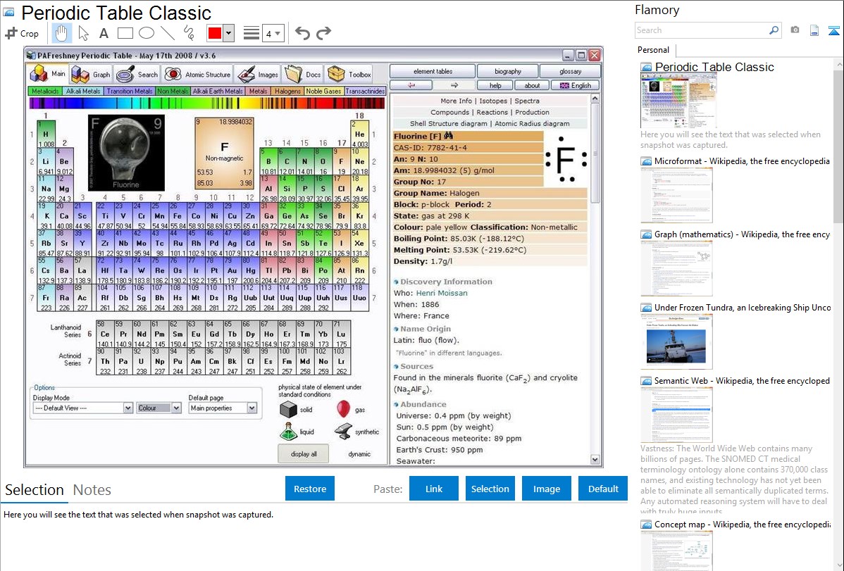
Task: Open the Docs tab
Action: point(302,75)
